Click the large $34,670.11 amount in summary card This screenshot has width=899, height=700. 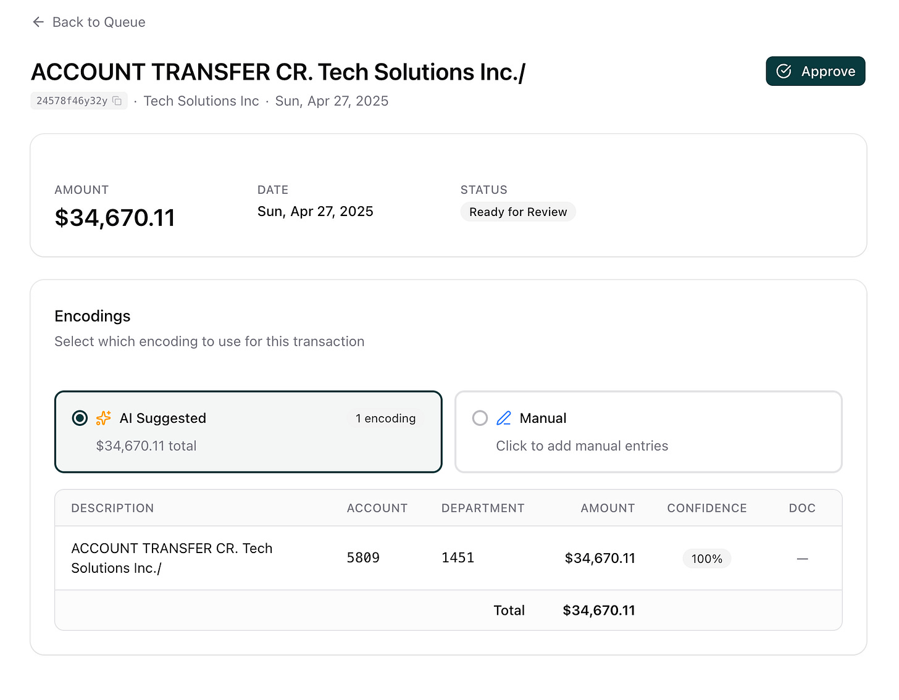[115, 218]
